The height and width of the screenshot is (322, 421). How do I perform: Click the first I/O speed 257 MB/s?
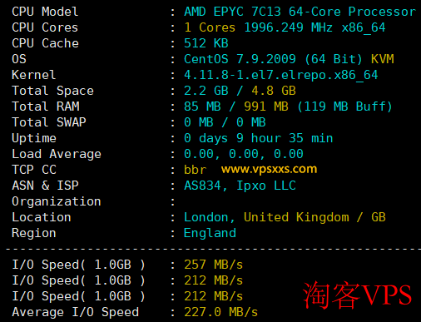[214, 265]
